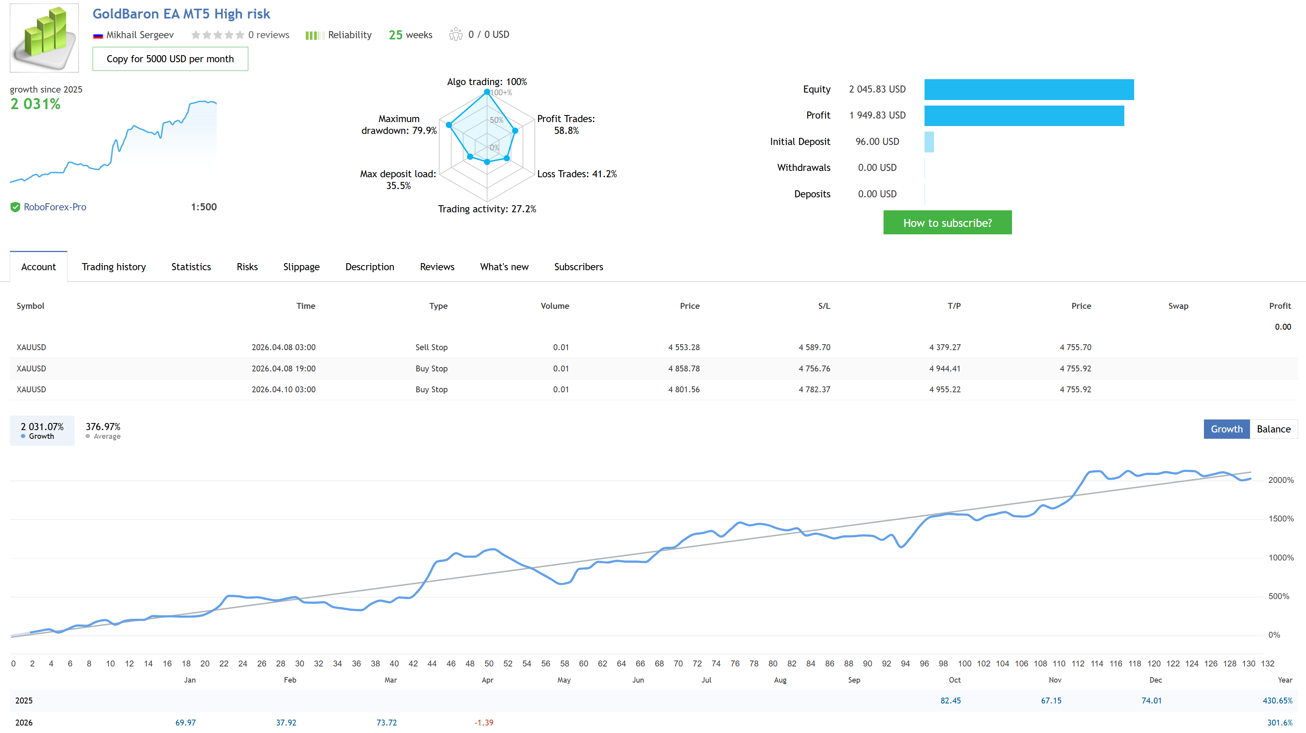The width and height of the screenshot is (1306, 733).
Task: Open Mikhail Sergeev author profile link
Action: (140, 35)
